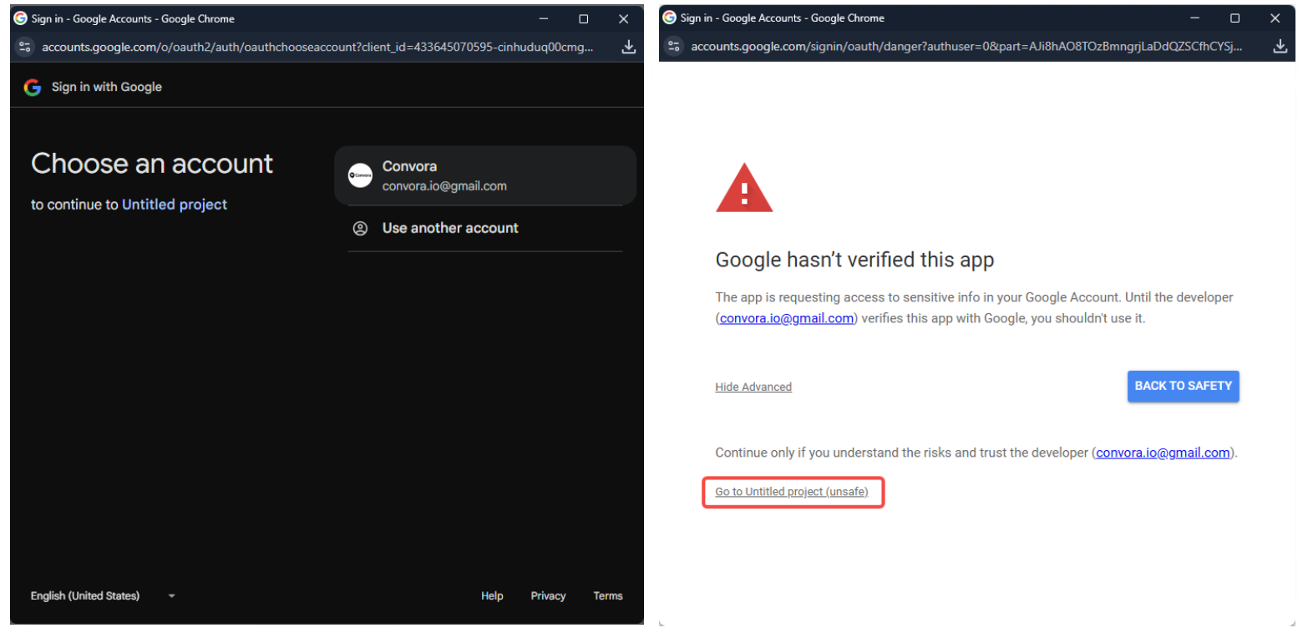Click download icon in left window
The height and width of the screenshot is (628, 1313).
pos(628,47)
